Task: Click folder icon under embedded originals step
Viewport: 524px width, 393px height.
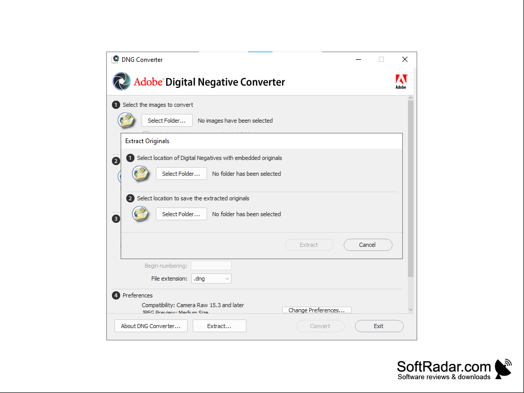Action: [x=141, y=173]
